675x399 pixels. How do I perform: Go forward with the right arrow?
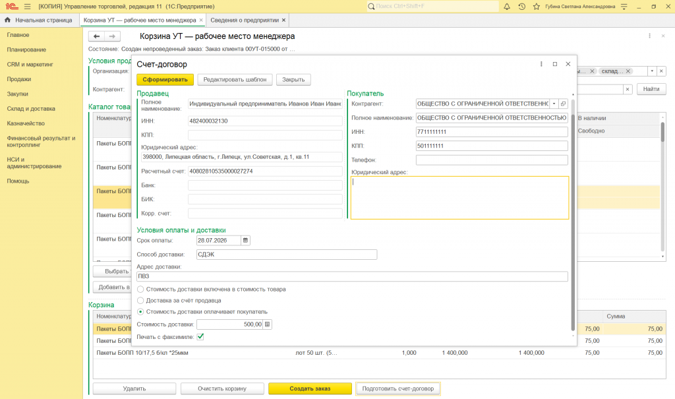(x=112, y=37)
